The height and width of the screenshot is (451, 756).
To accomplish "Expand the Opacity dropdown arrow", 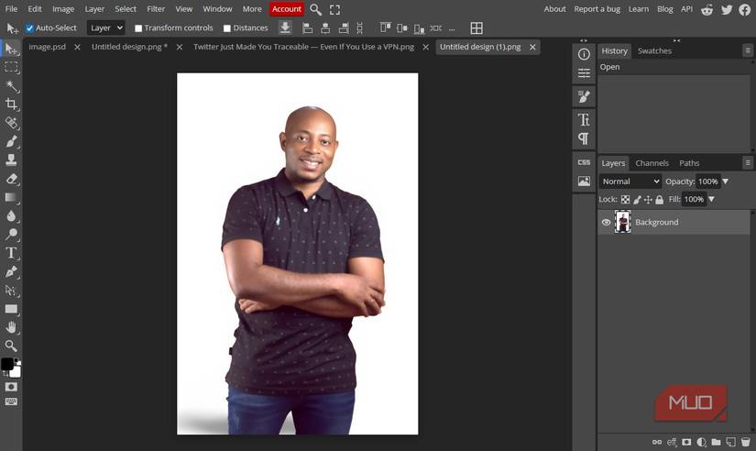I will point(726,181).
